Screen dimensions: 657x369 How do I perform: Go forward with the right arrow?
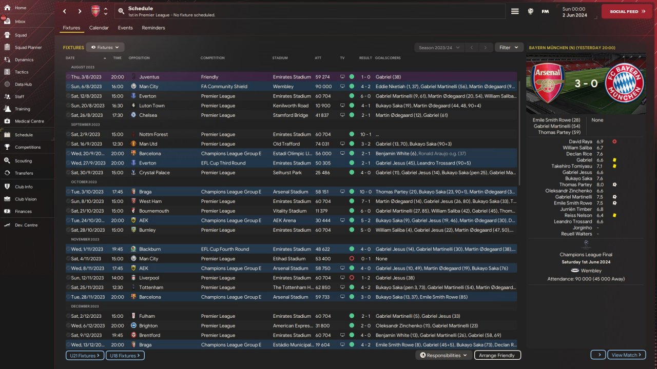point(80,11)
